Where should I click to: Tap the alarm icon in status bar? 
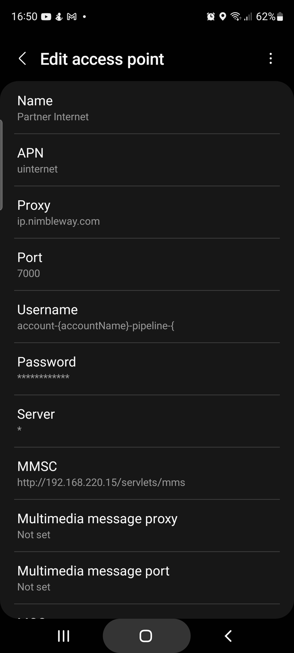[x=211, y=17]
